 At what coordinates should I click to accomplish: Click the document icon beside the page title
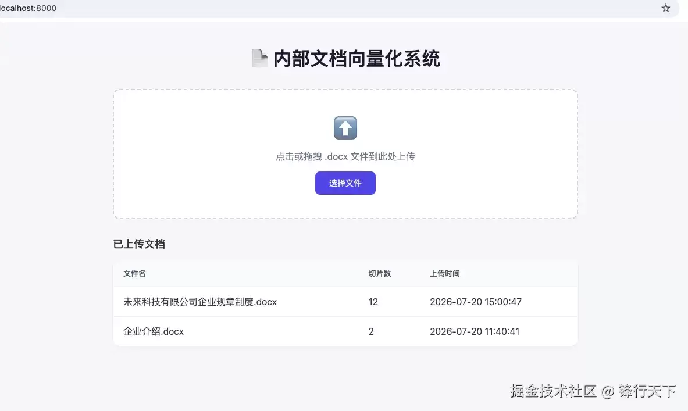tap(260, 58)
